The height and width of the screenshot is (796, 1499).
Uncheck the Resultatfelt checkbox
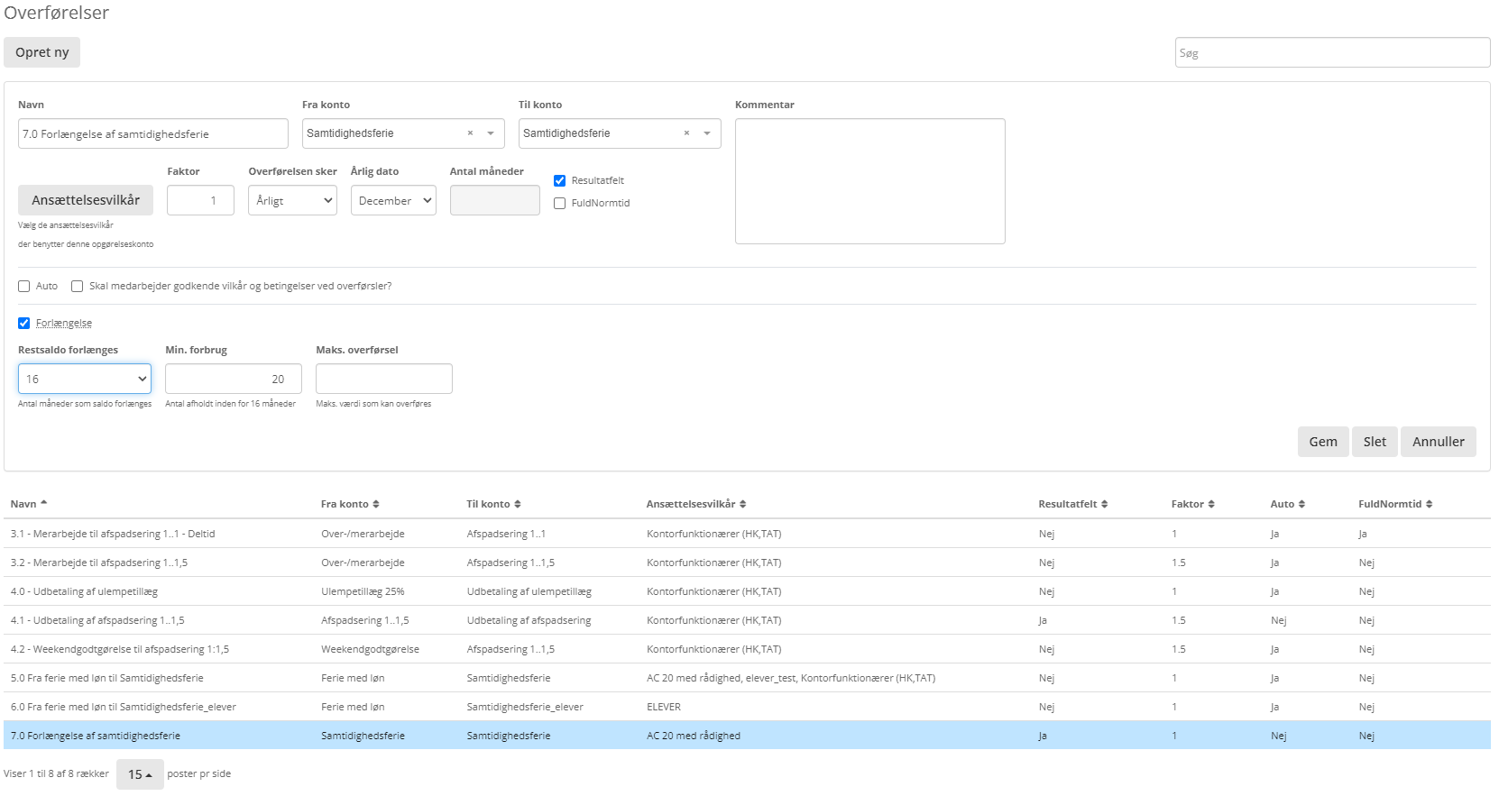tap(560, 180)
